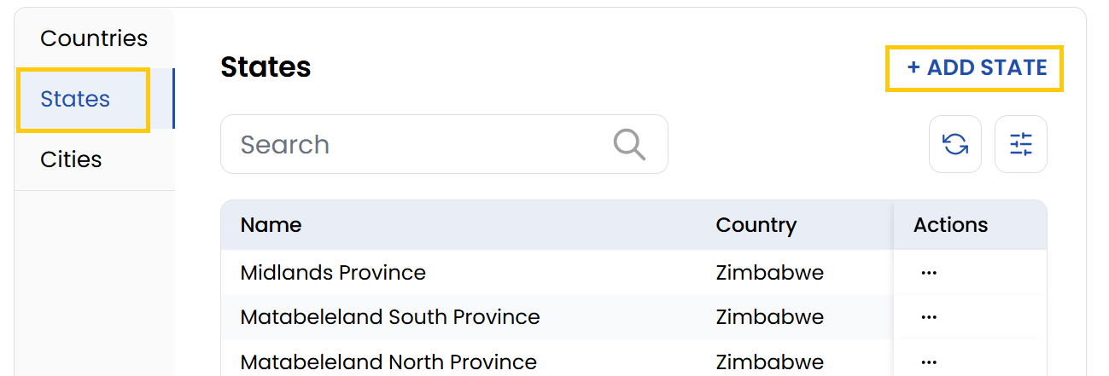
Task: Go to the Cities tab
Action: (71, 159)
